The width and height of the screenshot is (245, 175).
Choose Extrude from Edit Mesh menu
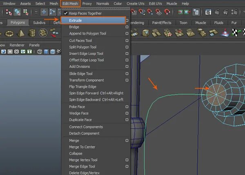coord(94,20)
